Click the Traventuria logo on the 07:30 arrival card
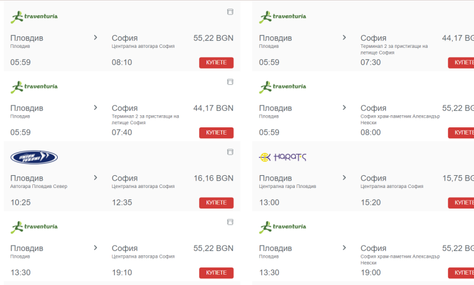 point(283,17)
